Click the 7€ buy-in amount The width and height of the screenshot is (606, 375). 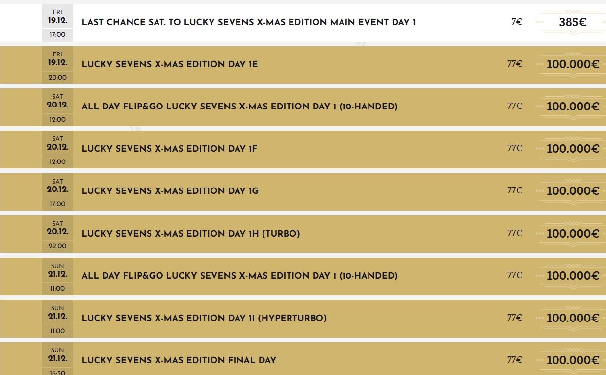tap(516, 22)
